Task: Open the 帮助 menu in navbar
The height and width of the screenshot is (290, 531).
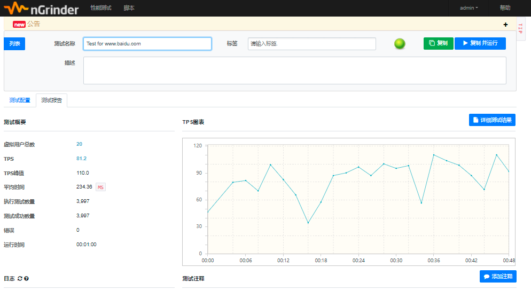Action: [x=505, y=8]
